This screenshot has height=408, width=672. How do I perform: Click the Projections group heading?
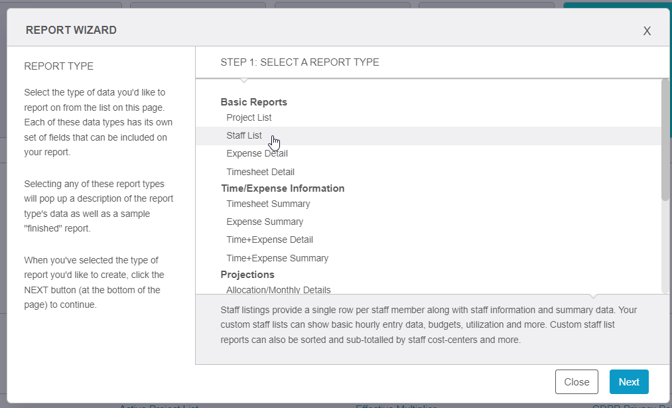(247, 275)
